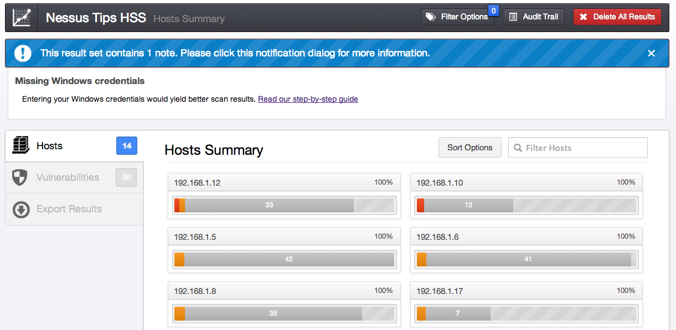Click the Nessus chart logo icon

pyautogui.click(x=22, y=18)
